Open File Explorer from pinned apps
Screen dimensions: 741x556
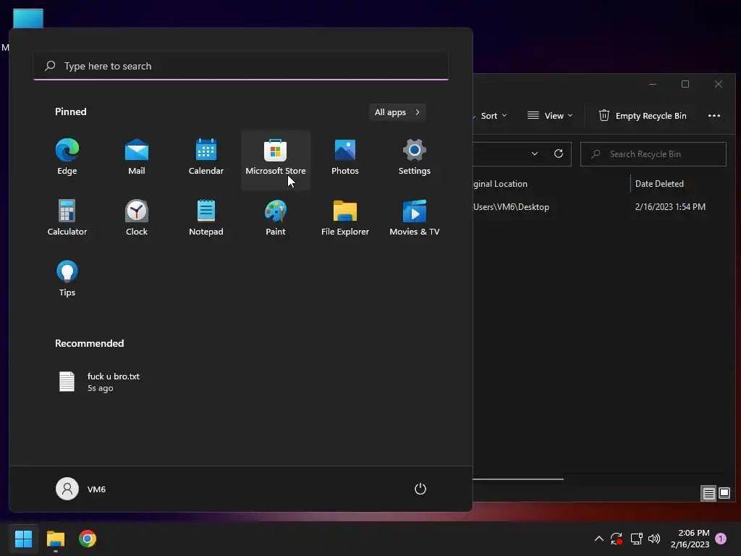[x=345, y=218]
